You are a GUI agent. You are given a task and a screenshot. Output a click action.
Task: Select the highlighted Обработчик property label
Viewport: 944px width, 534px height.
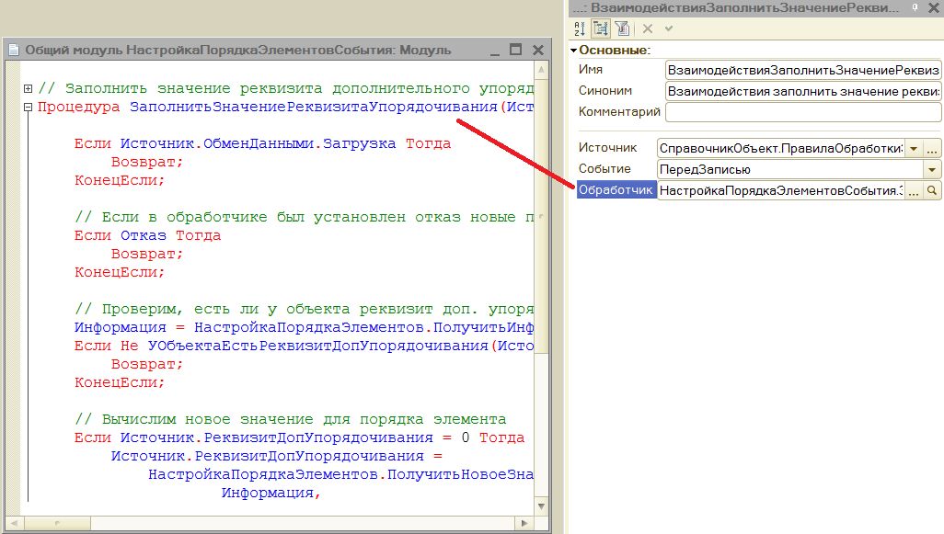pos(616,190)
